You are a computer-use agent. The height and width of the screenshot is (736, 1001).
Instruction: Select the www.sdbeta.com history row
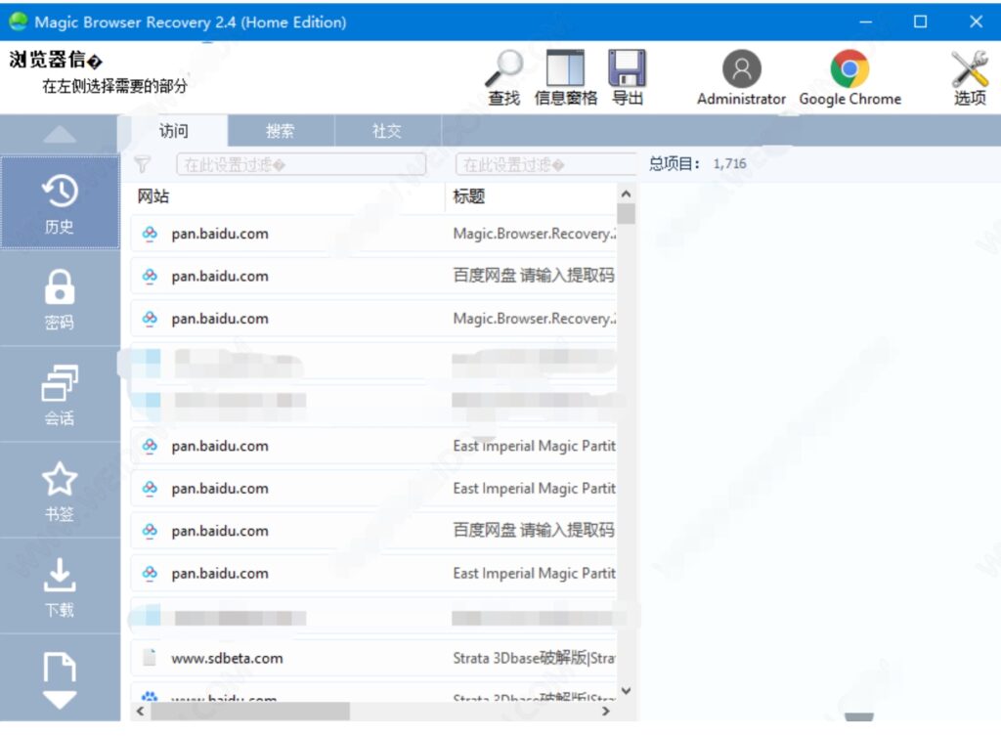coord(373,658)
